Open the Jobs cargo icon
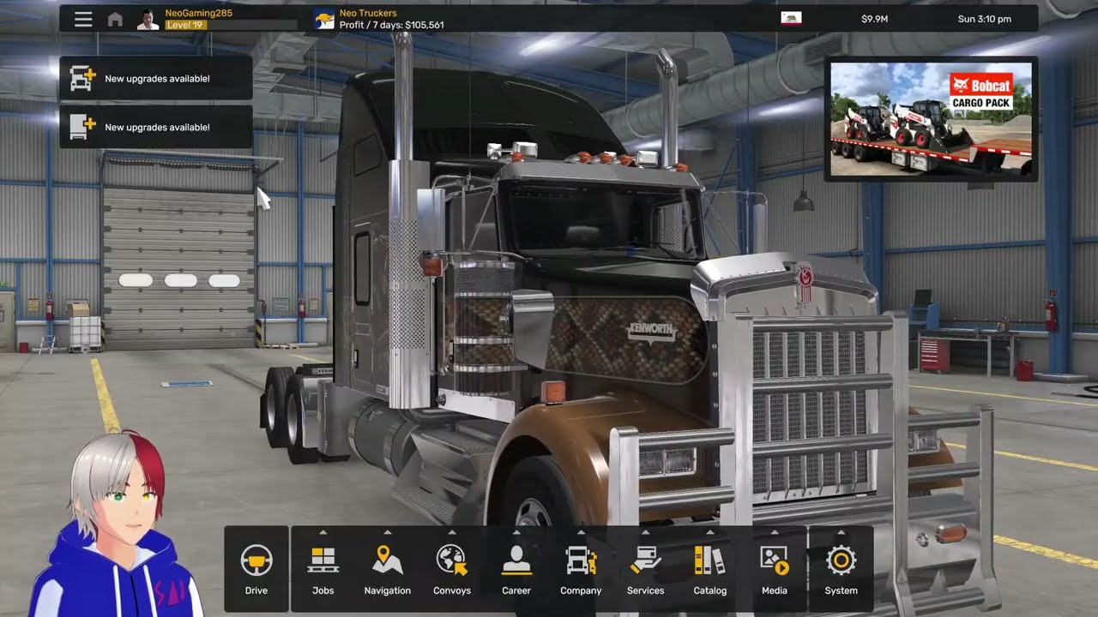This screenshot has height=617, width=1098. [323, 560]
